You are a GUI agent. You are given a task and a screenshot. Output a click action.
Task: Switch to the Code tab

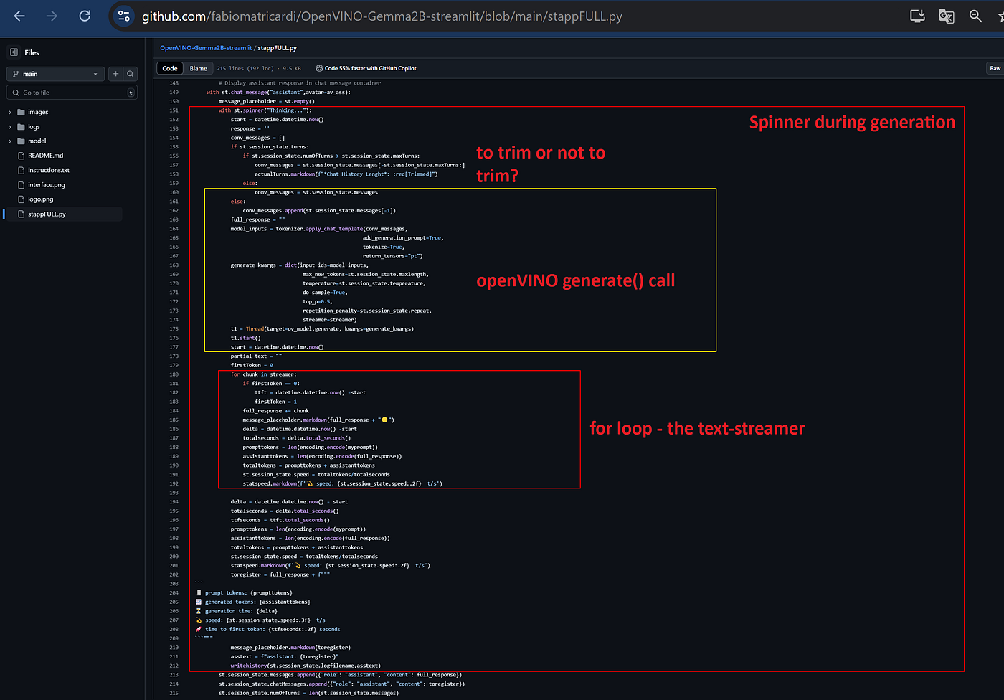click(x=170, y=69)
